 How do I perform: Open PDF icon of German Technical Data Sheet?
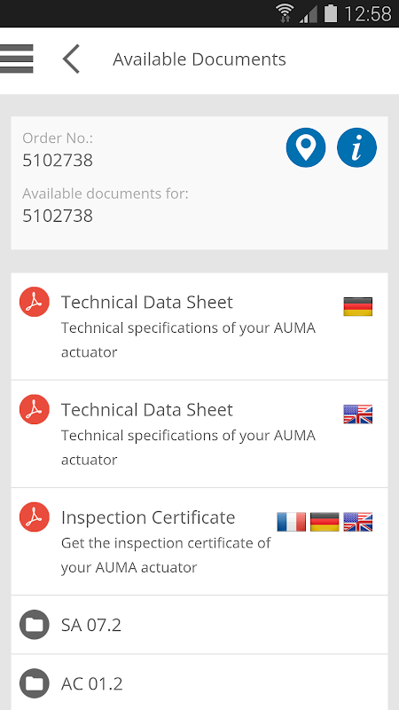(35, 302)
